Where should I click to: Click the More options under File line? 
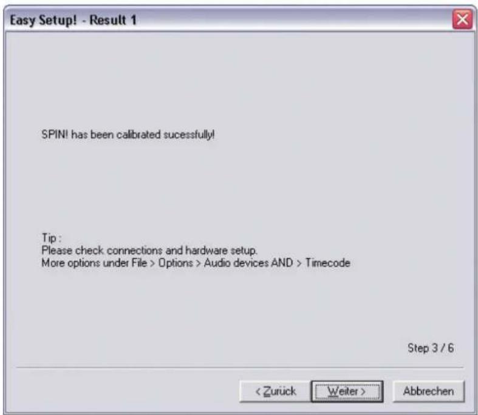click(196, 263)
